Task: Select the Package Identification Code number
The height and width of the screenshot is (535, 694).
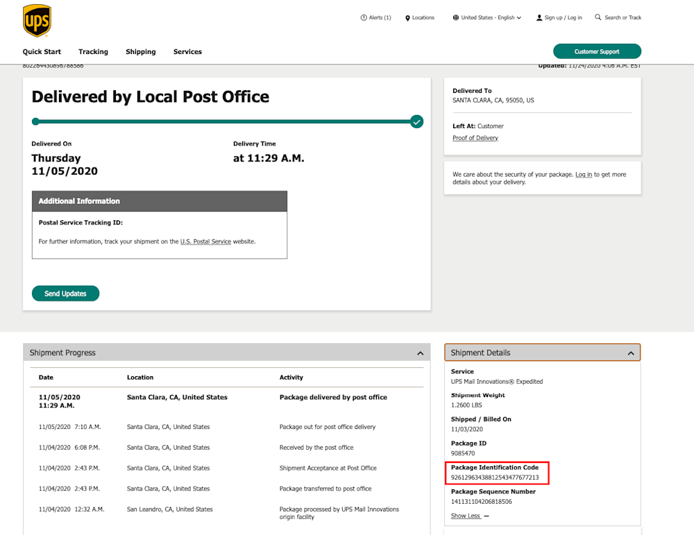Action: pos(495,477)
